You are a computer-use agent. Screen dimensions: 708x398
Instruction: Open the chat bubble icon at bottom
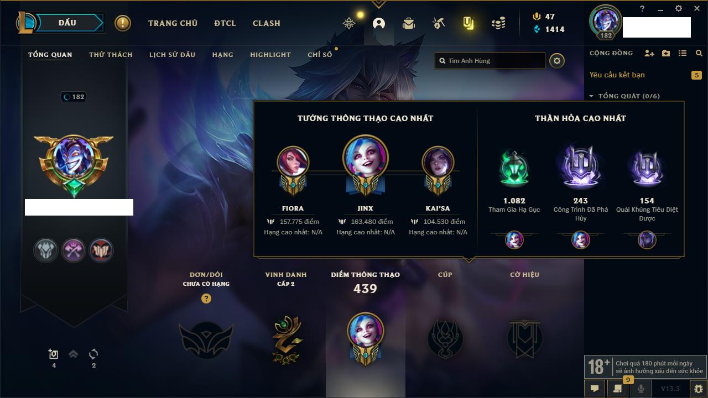595,389
